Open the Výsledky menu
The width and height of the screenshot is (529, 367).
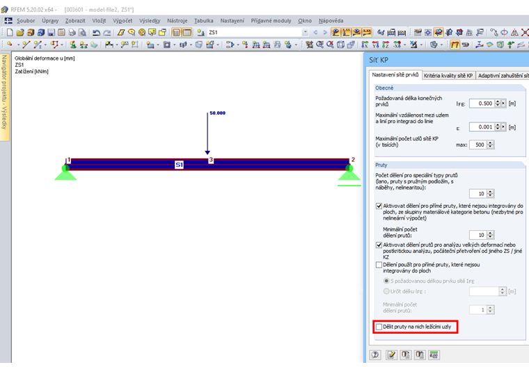click(x=150, y=21)
